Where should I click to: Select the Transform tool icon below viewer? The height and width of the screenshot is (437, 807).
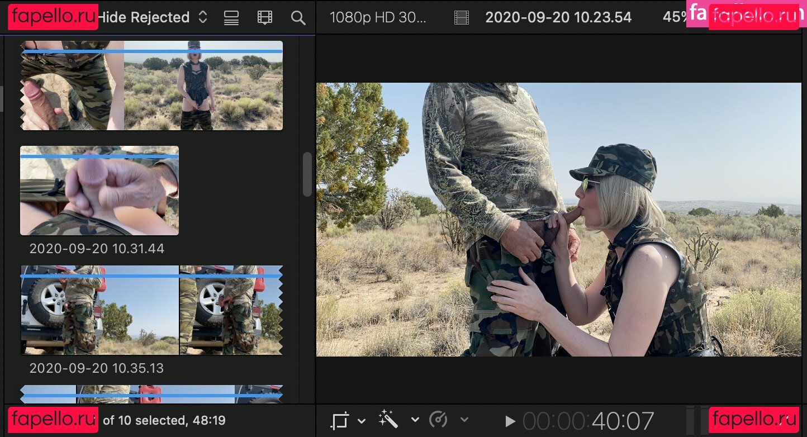pos(340,420)
